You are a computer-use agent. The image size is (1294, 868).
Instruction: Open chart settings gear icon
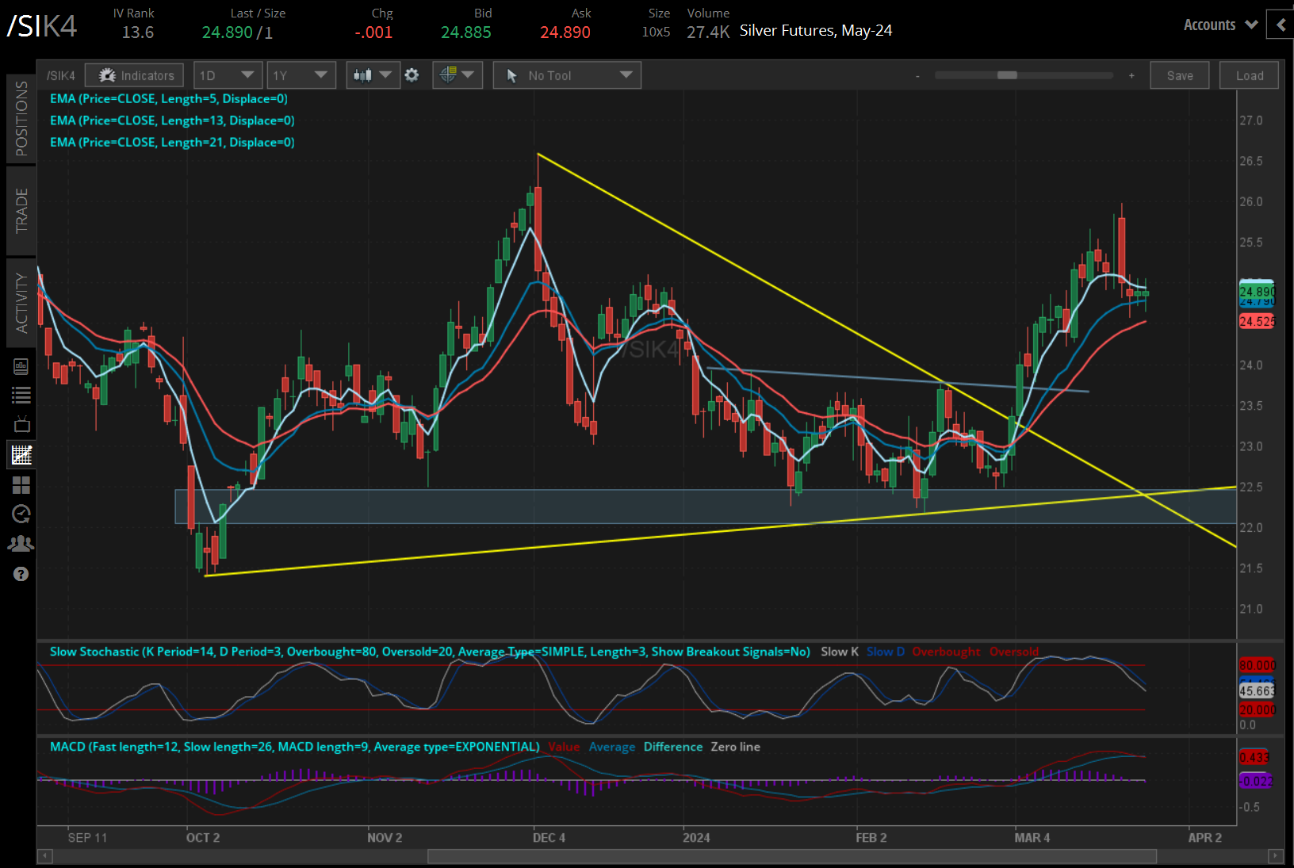tap(412, 75)
